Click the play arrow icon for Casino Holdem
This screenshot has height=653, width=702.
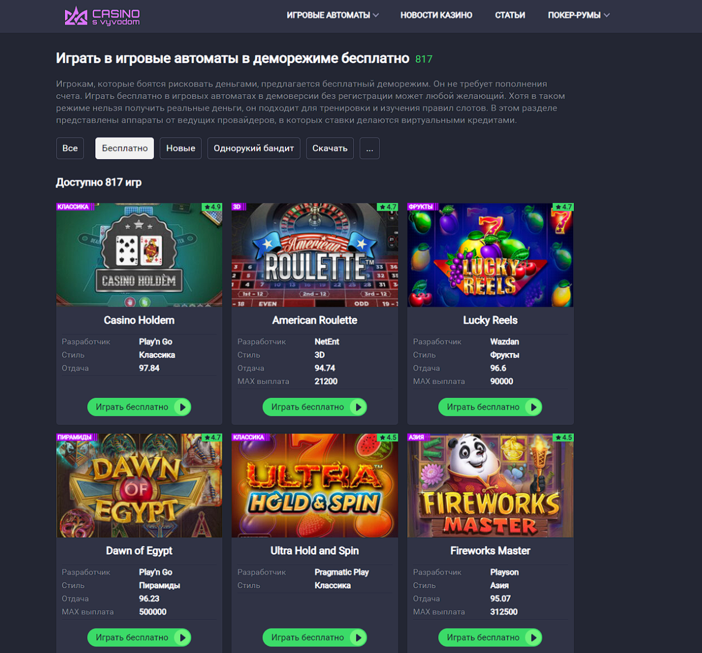pos(183,407)
